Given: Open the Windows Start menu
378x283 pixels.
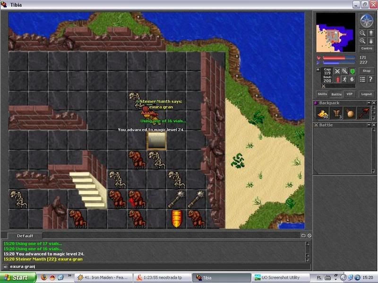Looking at the screenshot, I should click(18, 278).
